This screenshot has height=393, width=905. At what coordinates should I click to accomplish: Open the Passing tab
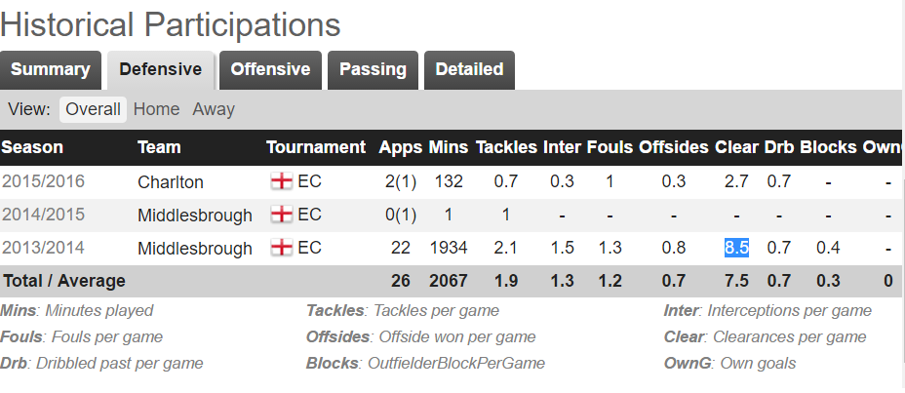pos(373,70)
